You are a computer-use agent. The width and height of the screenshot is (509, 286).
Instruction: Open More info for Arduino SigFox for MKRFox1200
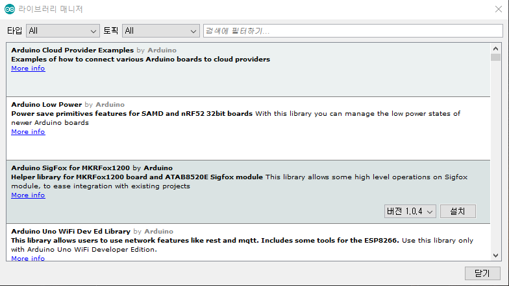pyautogui.click(x=28, y=195)
